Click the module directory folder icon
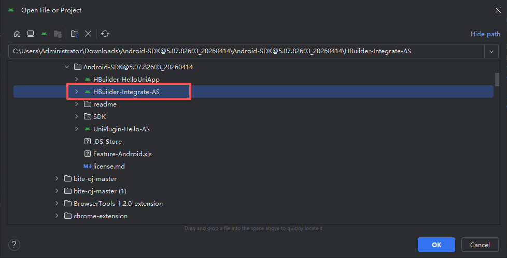The width and height of the screenshot is (507, 258). (x=58, y=34)
